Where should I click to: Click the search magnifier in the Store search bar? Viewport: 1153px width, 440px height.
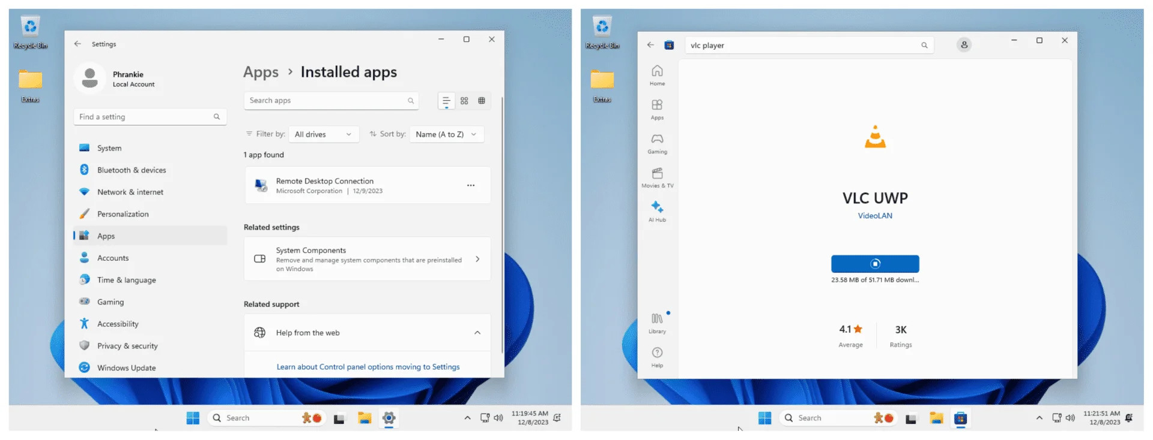point(924,45)
